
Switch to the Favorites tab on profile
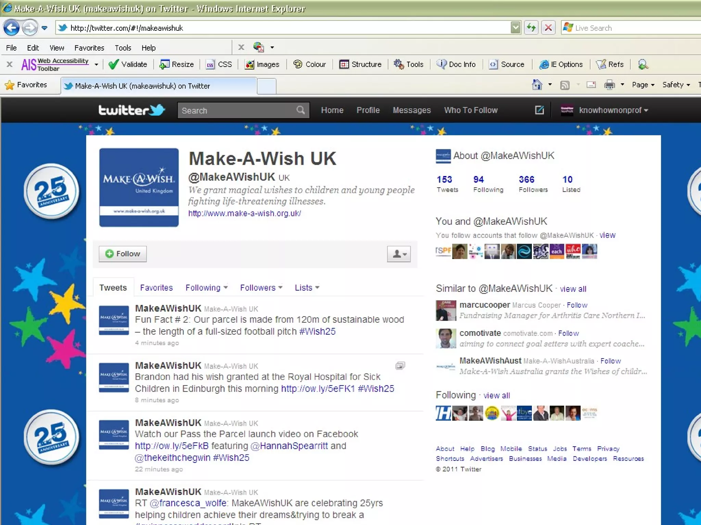tap(156, 287)
